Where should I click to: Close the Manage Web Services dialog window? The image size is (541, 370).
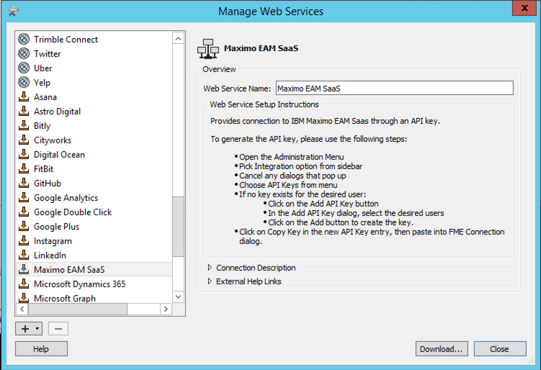tap(524, 8)
